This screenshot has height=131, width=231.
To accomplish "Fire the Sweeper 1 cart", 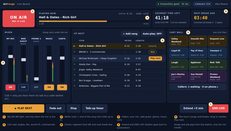I will click(217, 53).
